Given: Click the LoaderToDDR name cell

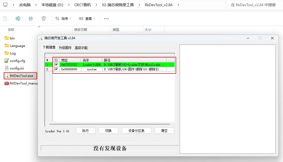Looking at the screenshot, I should pyautogui.click(x=92, y=65).
